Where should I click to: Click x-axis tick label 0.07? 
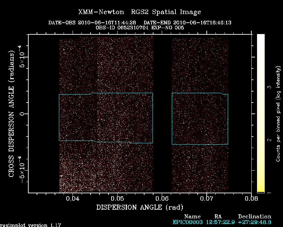(207, 199)
